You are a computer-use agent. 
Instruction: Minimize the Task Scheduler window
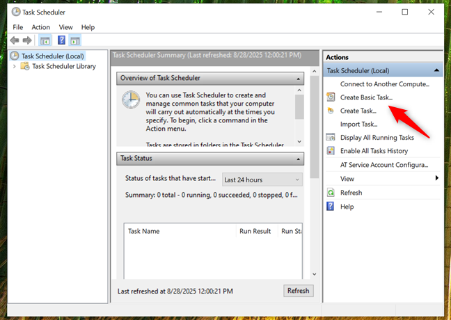[379, 12]
